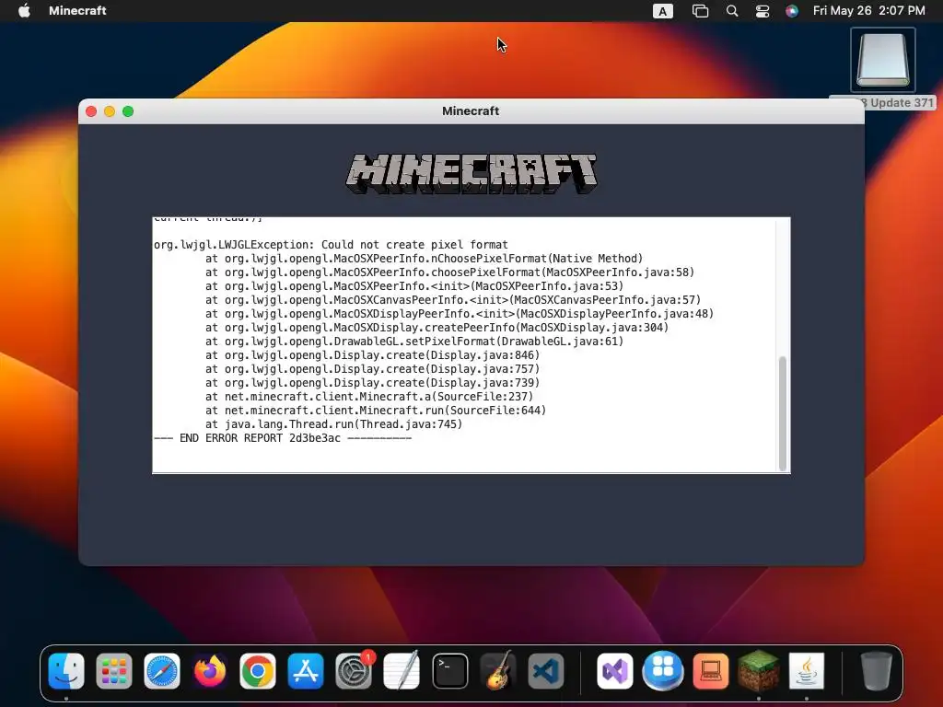Open System Settings with update badge
The image size is (943, 707).
[x=354, y=671]
